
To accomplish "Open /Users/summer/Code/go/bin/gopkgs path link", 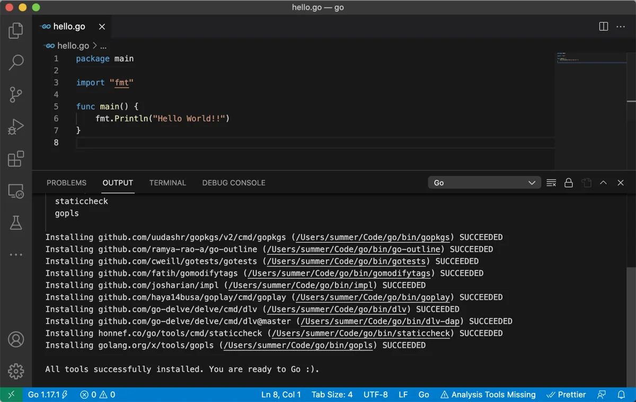I will pos(373,237).
